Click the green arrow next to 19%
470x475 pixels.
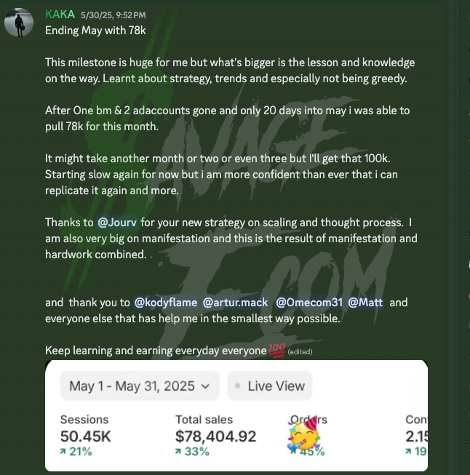(410, 452)
